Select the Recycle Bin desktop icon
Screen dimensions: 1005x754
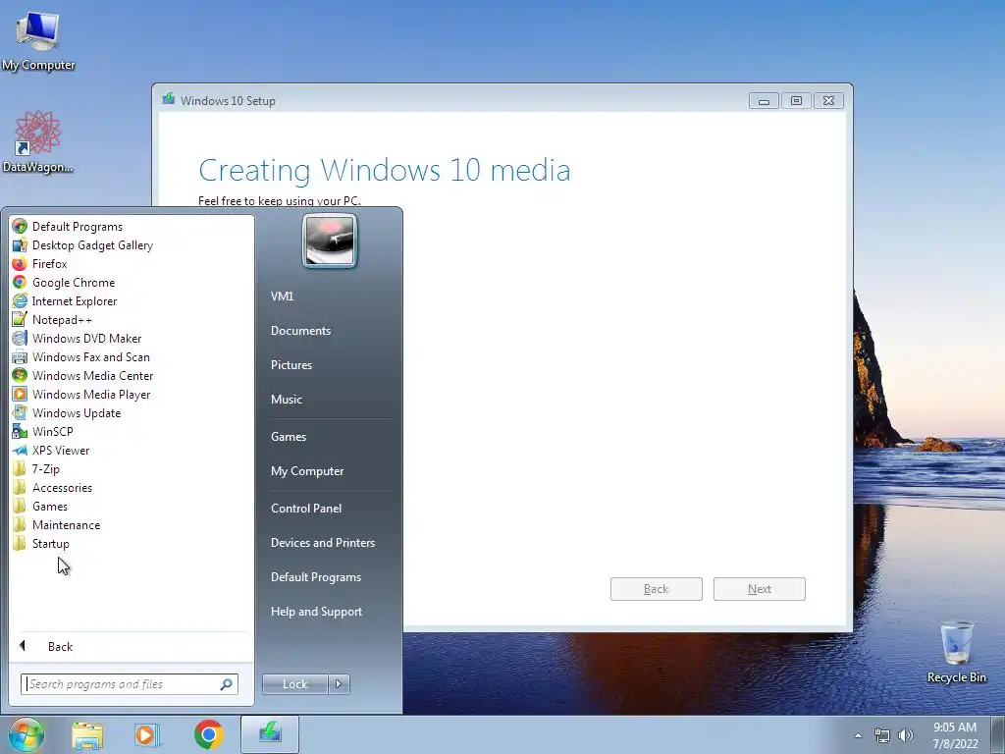point(956,652)
